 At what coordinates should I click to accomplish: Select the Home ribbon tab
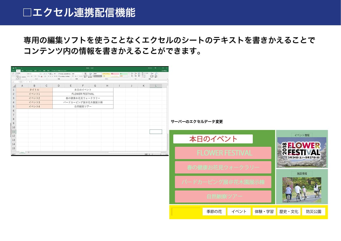[18, 71]
